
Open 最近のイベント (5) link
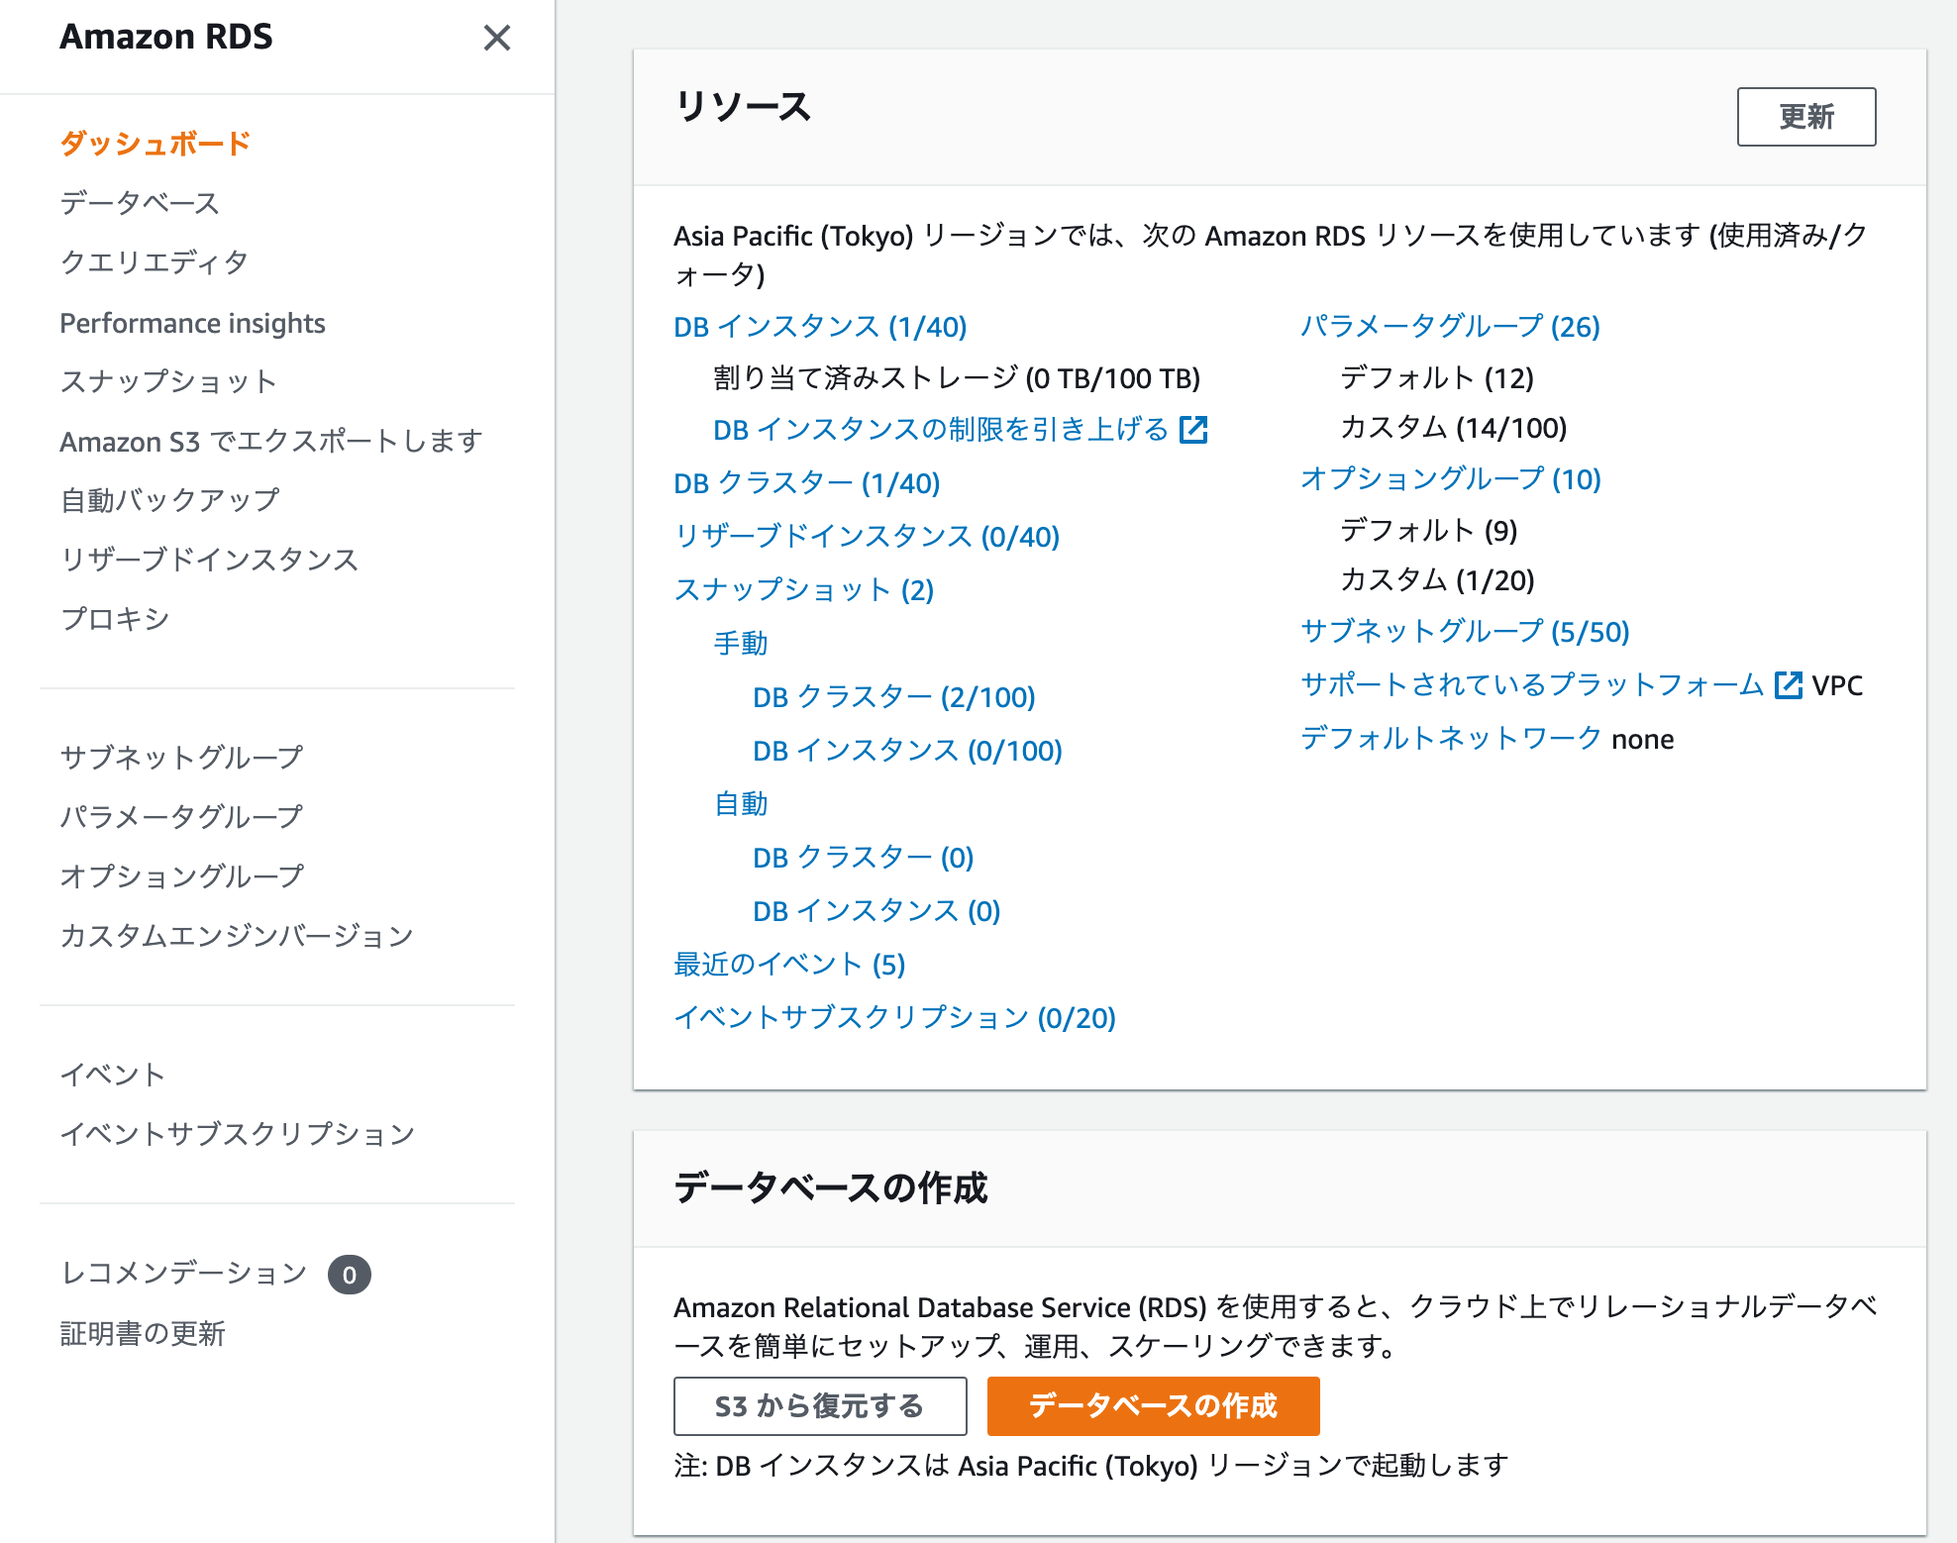tap(789, 965)
